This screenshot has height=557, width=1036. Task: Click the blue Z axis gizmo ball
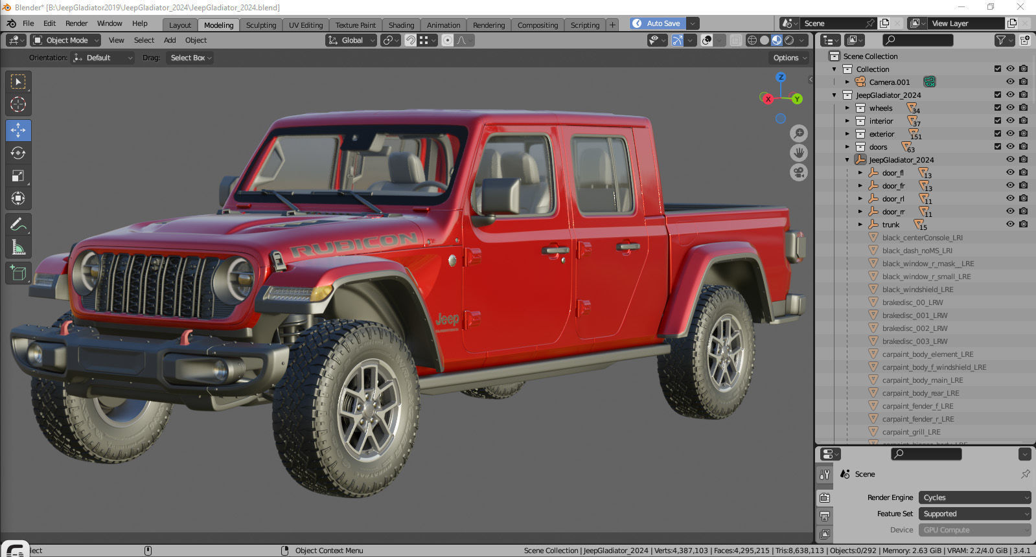[x=781, y=77]
